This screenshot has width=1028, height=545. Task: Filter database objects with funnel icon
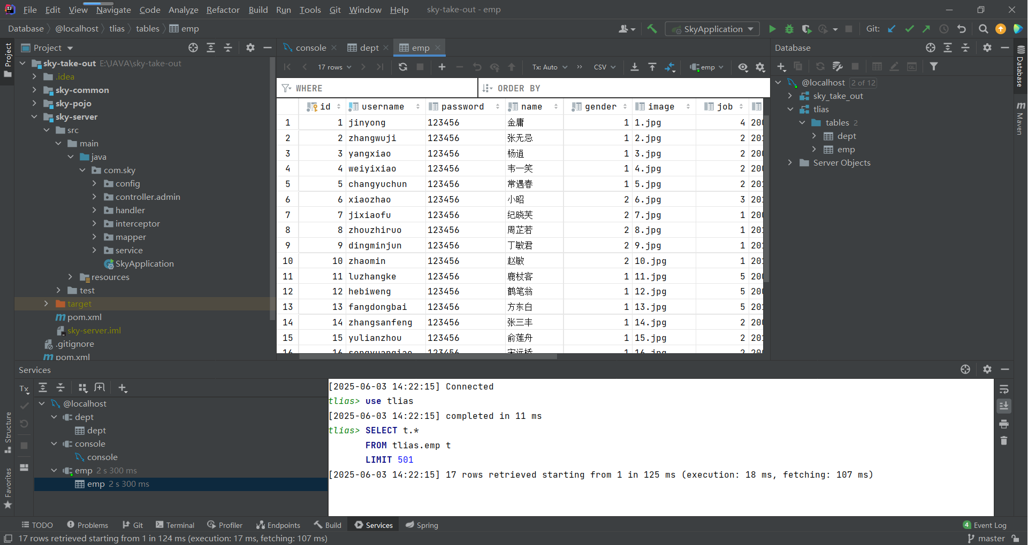(934, 67)
